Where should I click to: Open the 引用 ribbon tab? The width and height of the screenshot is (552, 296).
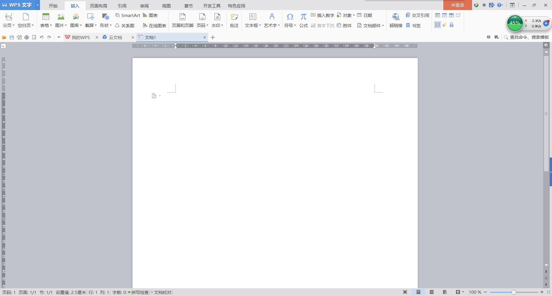(x=122, y=6)
